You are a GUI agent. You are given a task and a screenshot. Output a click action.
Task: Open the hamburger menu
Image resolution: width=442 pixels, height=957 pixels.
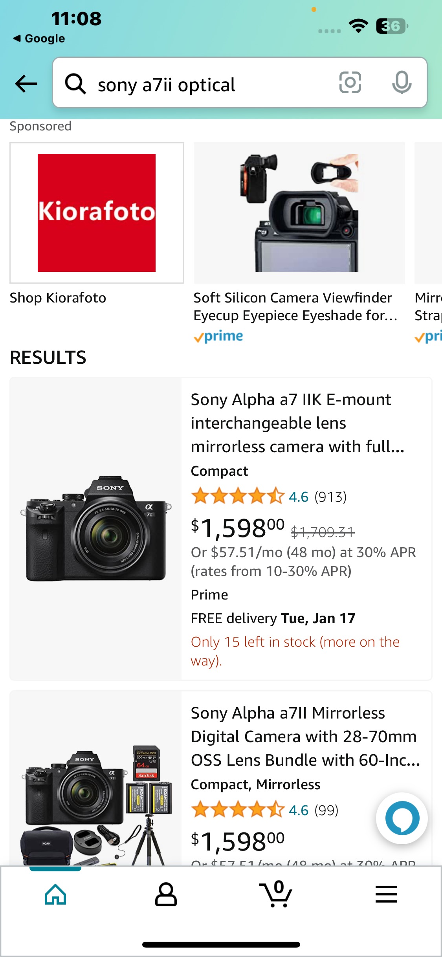[x=386, y=894]
